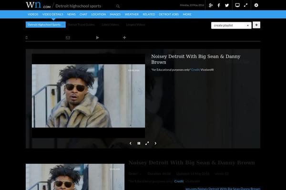The height and width of the screenshot is (190, 286).
Task: Click the lower video thumbnail
Action: click(75, 177)
